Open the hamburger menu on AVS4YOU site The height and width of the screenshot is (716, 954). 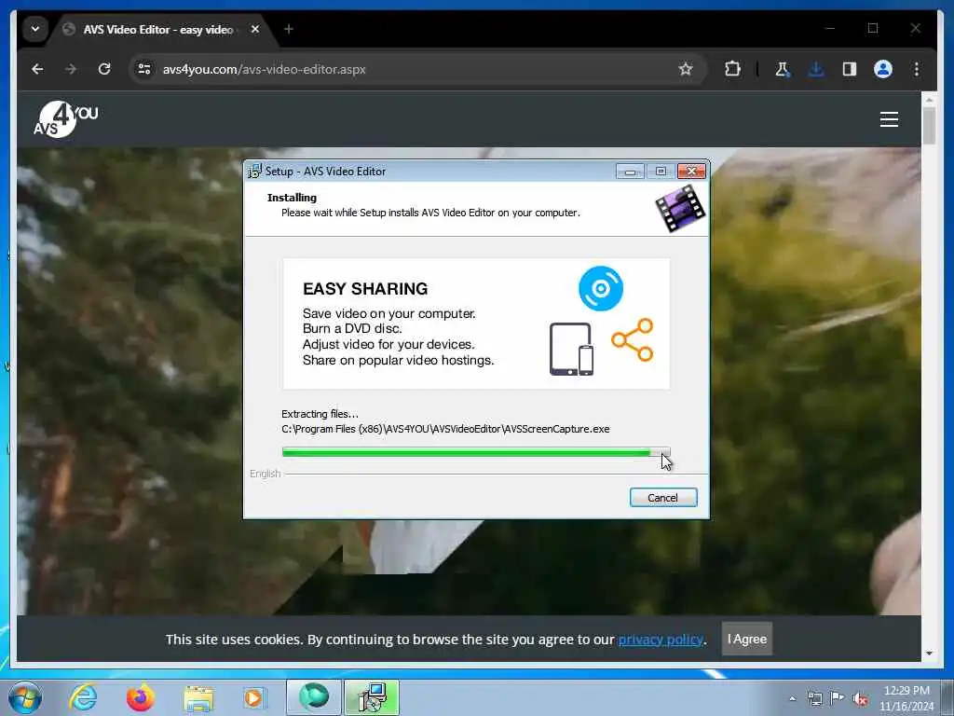[889, 119]
